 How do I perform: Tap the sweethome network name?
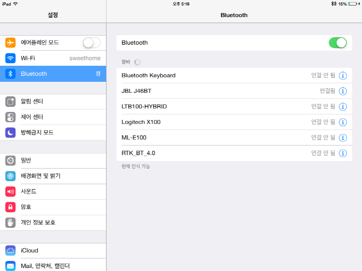[x=85, y=58]
